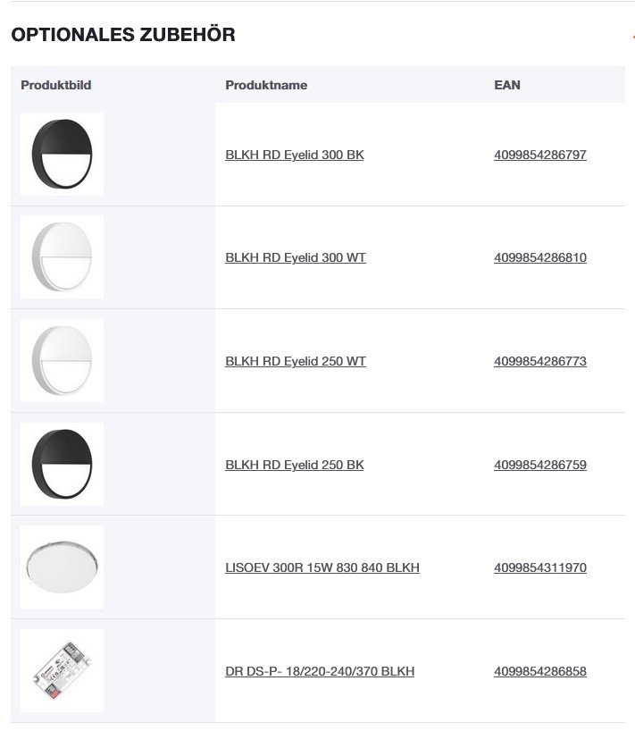Viewport: 635px width, 731px height.
Task: Click the black Eyelid 300 product image
Action: (x=62, y=154)
